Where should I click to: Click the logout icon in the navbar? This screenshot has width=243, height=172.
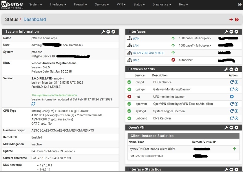pos(240,4)
